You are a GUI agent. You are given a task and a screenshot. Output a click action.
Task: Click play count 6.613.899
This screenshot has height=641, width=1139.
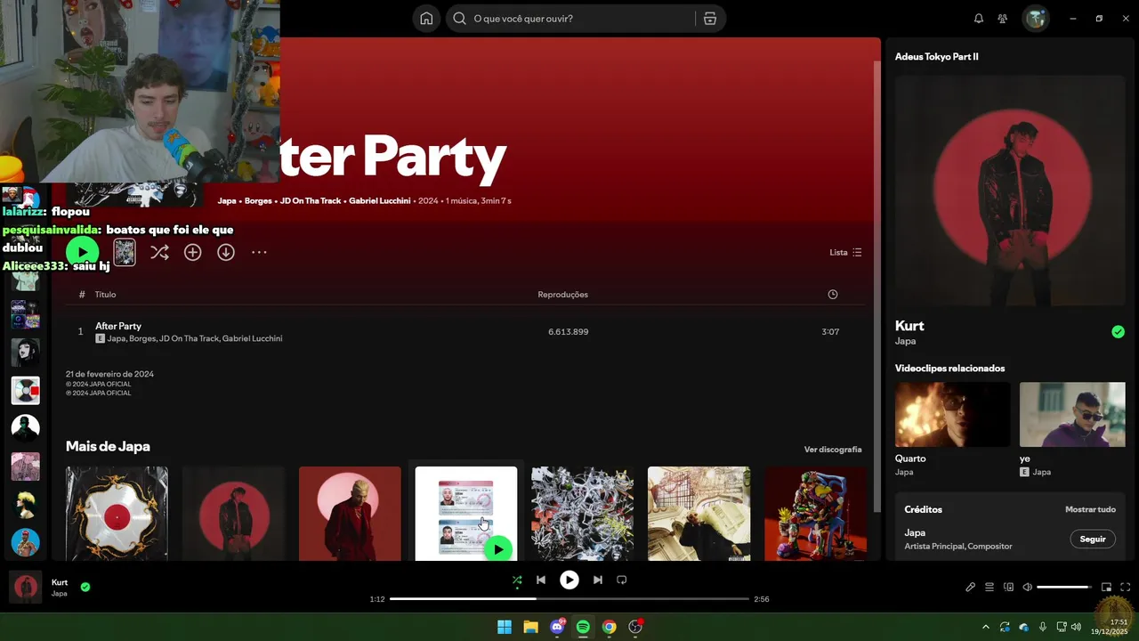click(568, 332)
